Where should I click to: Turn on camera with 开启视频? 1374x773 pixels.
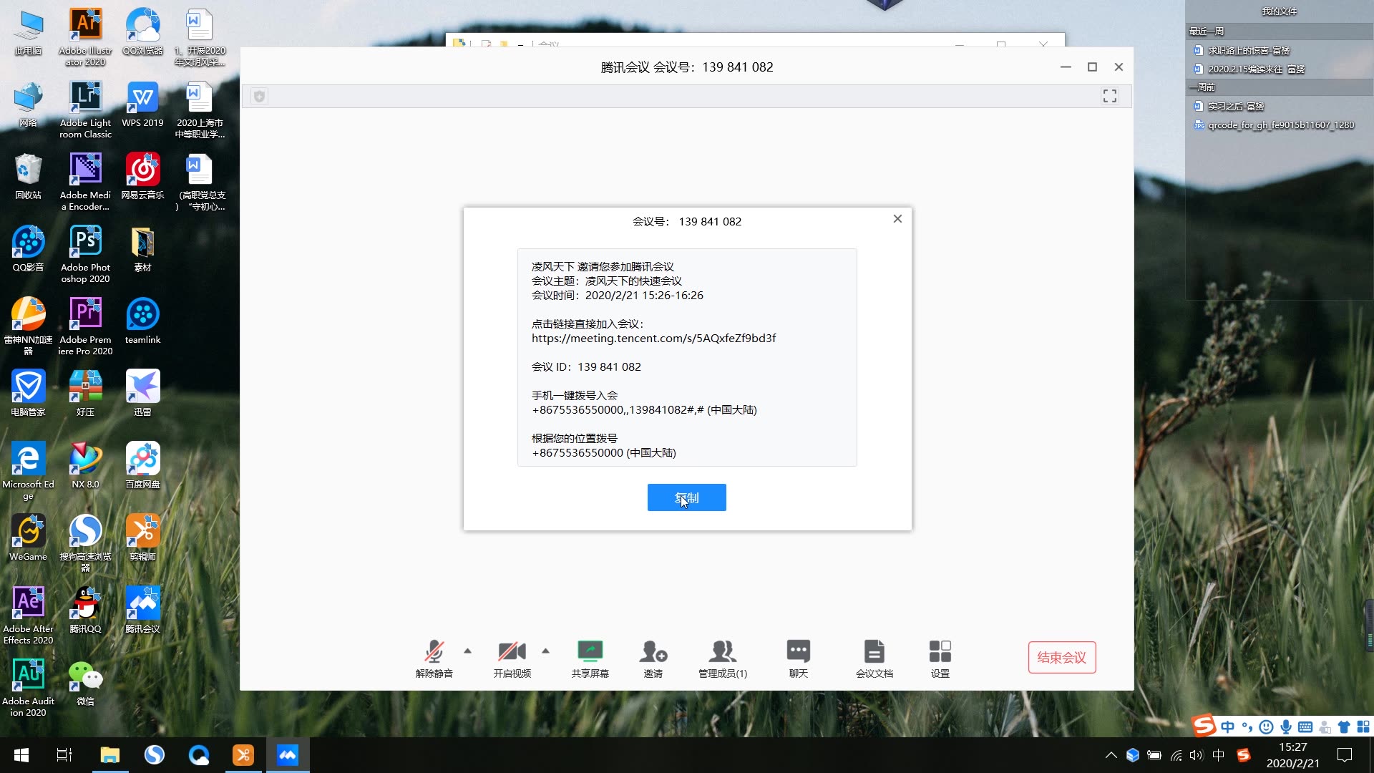point(512,658)
